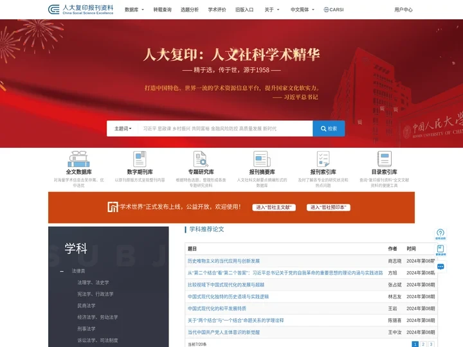
Task: Open paper 比较视域下中国式现代化的发展与超越
Action: (x=226, y=285)
